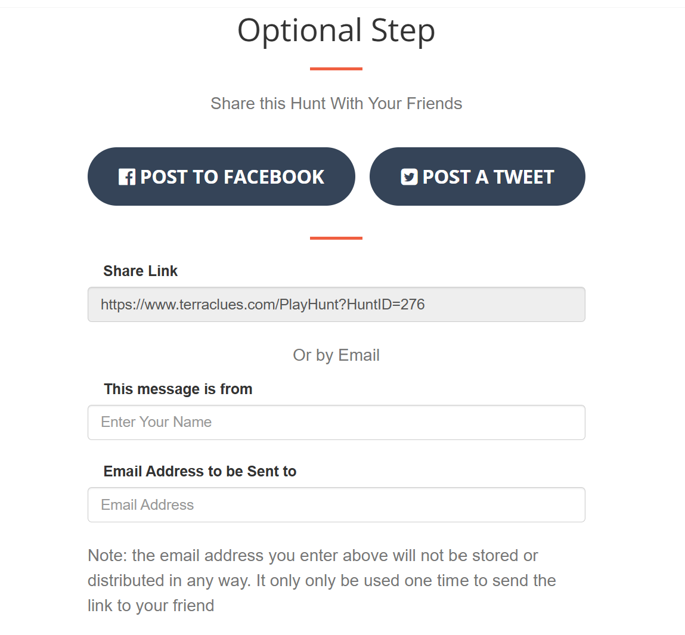Click the Share Link label
The height and width of the screenshot is (635, 685).
(x=140, y=271)
